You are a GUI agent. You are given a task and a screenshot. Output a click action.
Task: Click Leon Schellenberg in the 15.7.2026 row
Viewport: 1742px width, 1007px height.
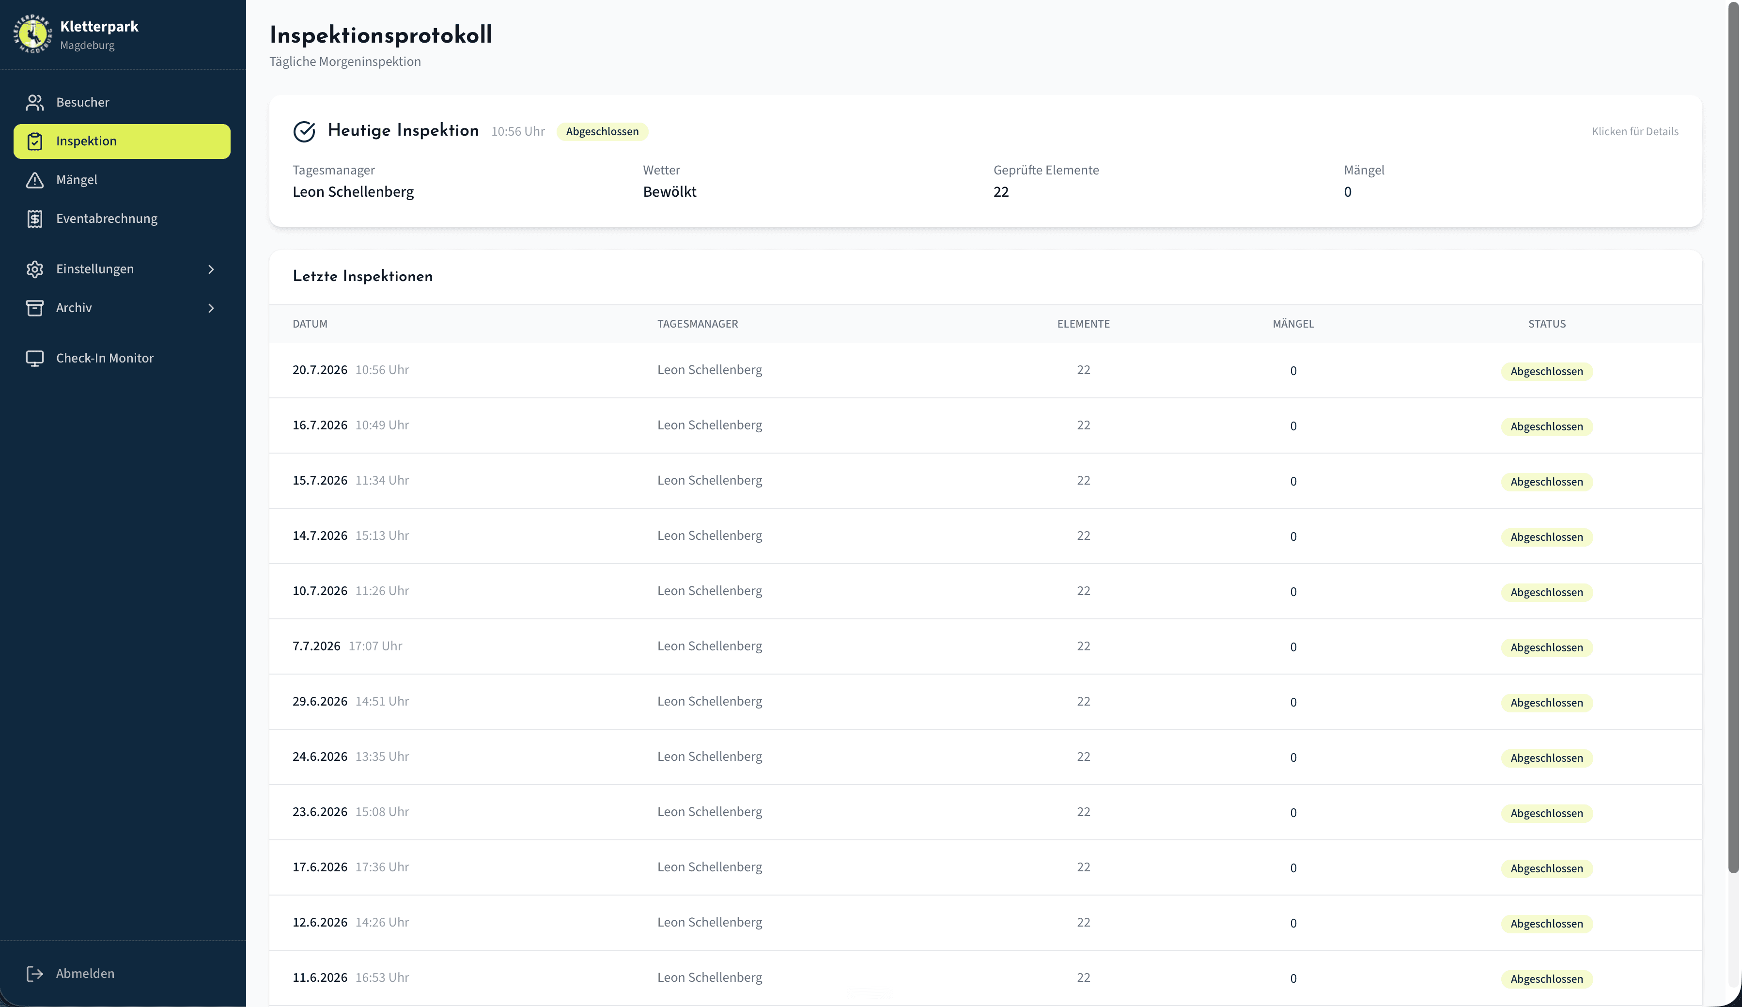pos(709,481)
